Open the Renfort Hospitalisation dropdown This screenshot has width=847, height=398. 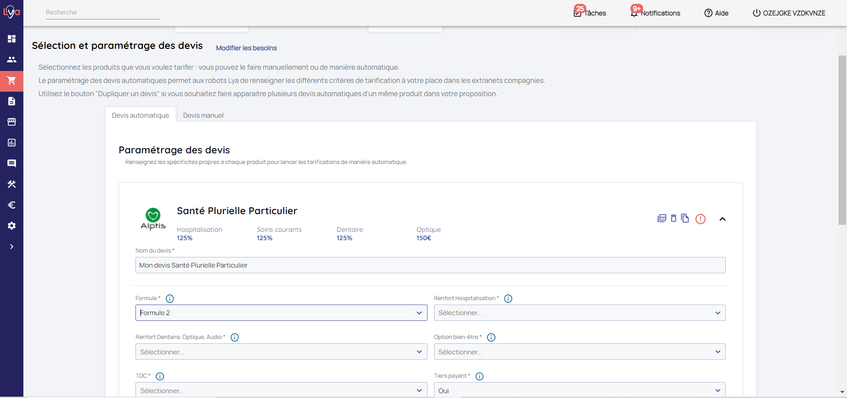click(x=579, y=313)
